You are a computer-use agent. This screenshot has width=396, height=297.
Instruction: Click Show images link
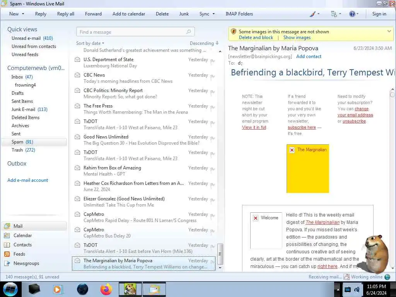coord(297,38)
